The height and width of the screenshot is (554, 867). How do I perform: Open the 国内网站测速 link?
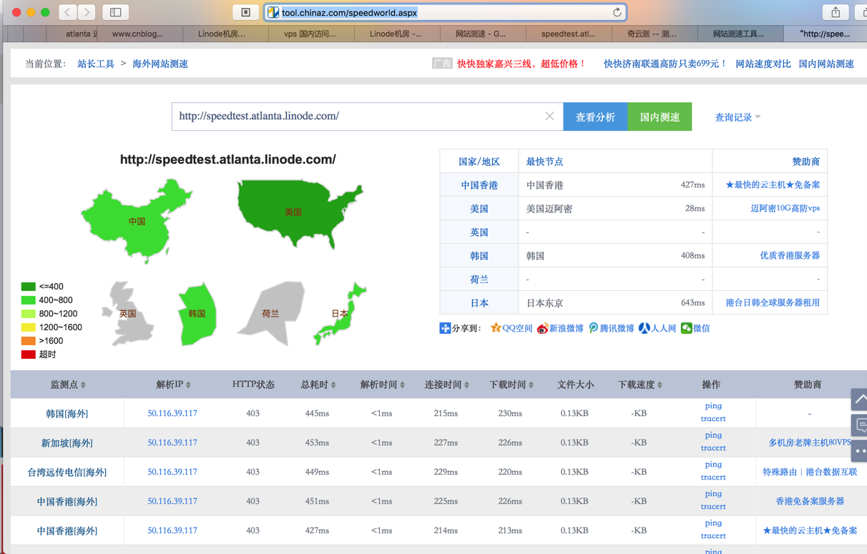(826, 64)
